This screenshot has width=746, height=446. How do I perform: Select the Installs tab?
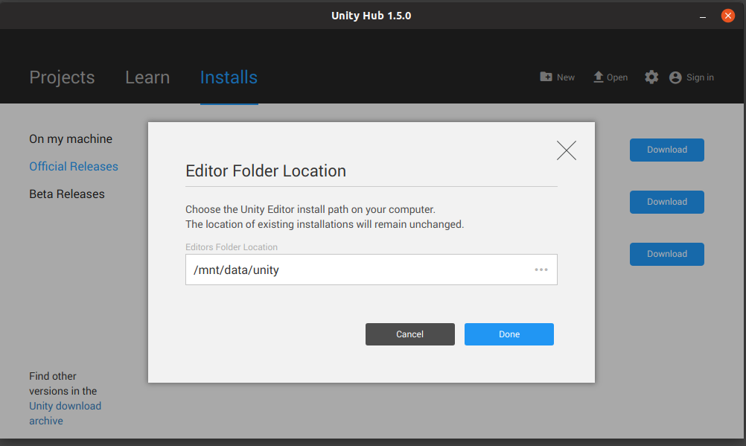click(x=229, y=77)
